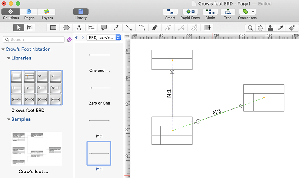
Task: Select the Hand pan tool
Action: (x=261, y=27)
